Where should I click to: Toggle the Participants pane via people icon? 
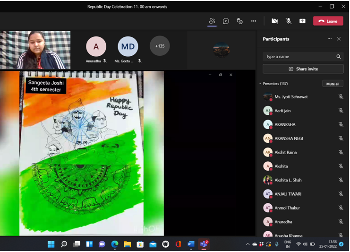[212, 21]
